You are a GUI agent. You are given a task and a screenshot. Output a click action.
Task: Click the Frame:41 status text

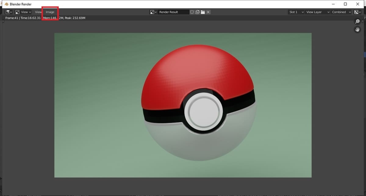12,18
